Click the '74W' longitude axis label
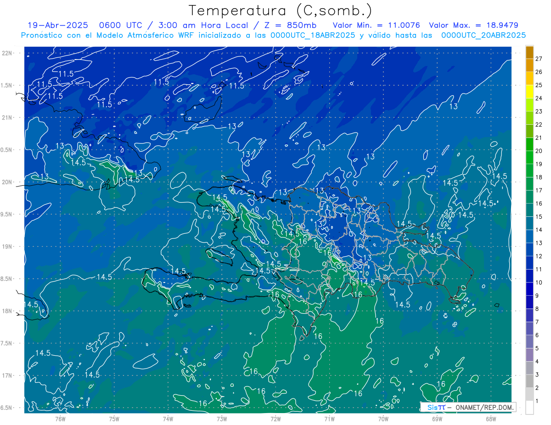Image resolution: width=551 pixels, height=425 pixels. [168, 419]
